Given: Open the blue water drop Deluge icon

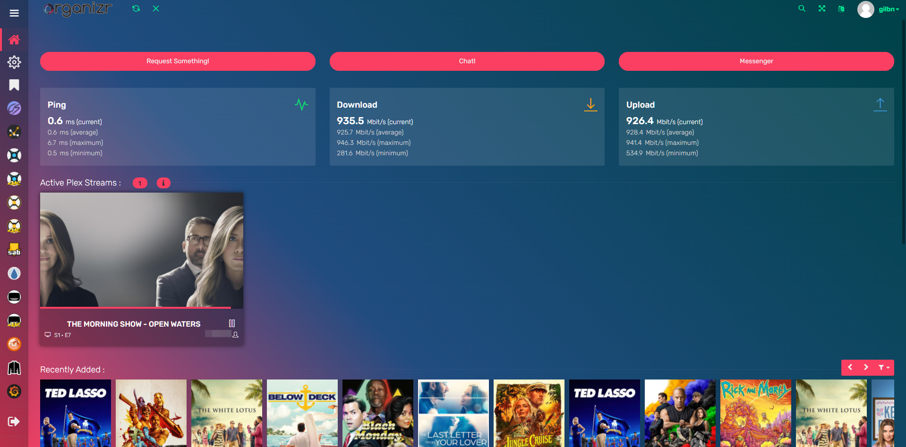Looking at the screenshot, I should 14,273.
